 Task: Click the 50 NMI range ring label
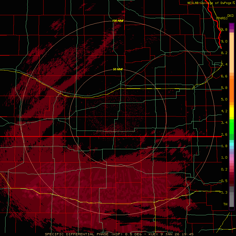tap(118, 69)
